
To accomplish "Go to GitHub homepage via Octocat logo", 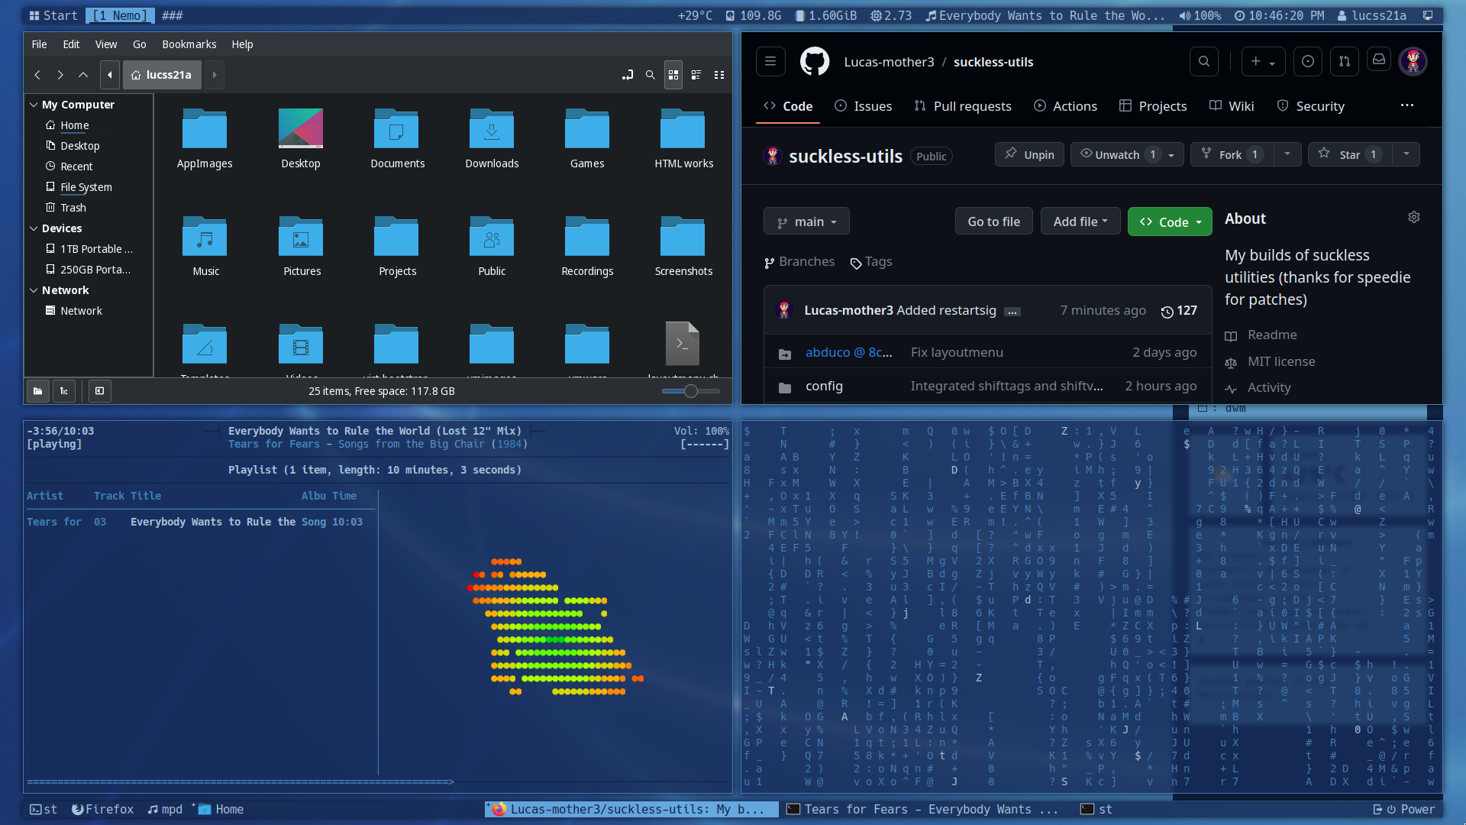I will (815, 61).
